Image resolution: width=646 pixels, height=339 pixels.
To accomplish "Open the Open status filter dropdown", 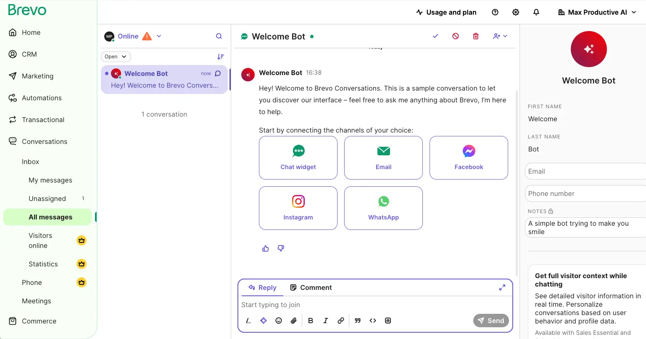I will (x=116, y=56).
